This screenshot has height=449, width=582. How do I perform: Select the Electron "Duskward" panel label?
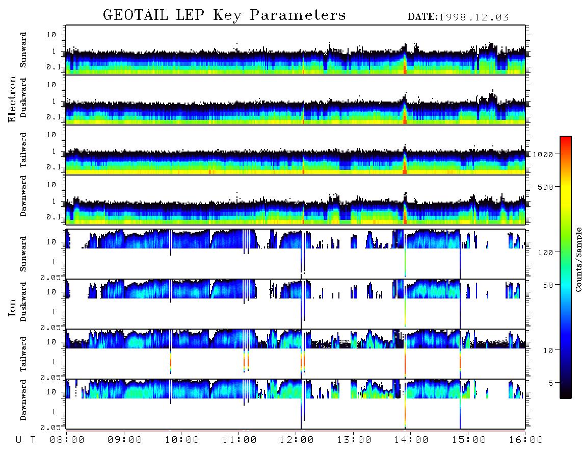[x=23, y=97]
